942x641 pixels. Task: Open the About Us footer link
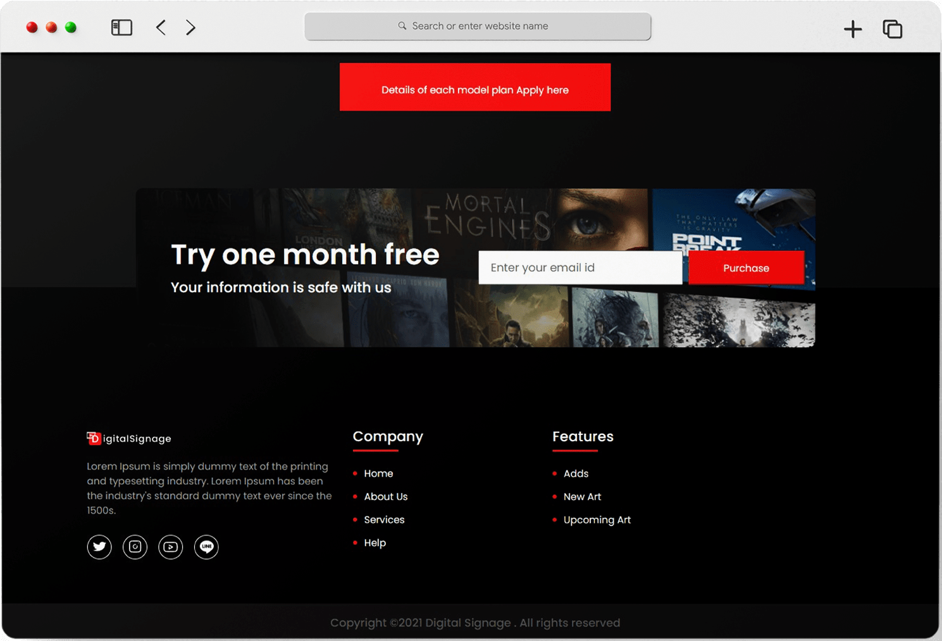tap(385, 497)
